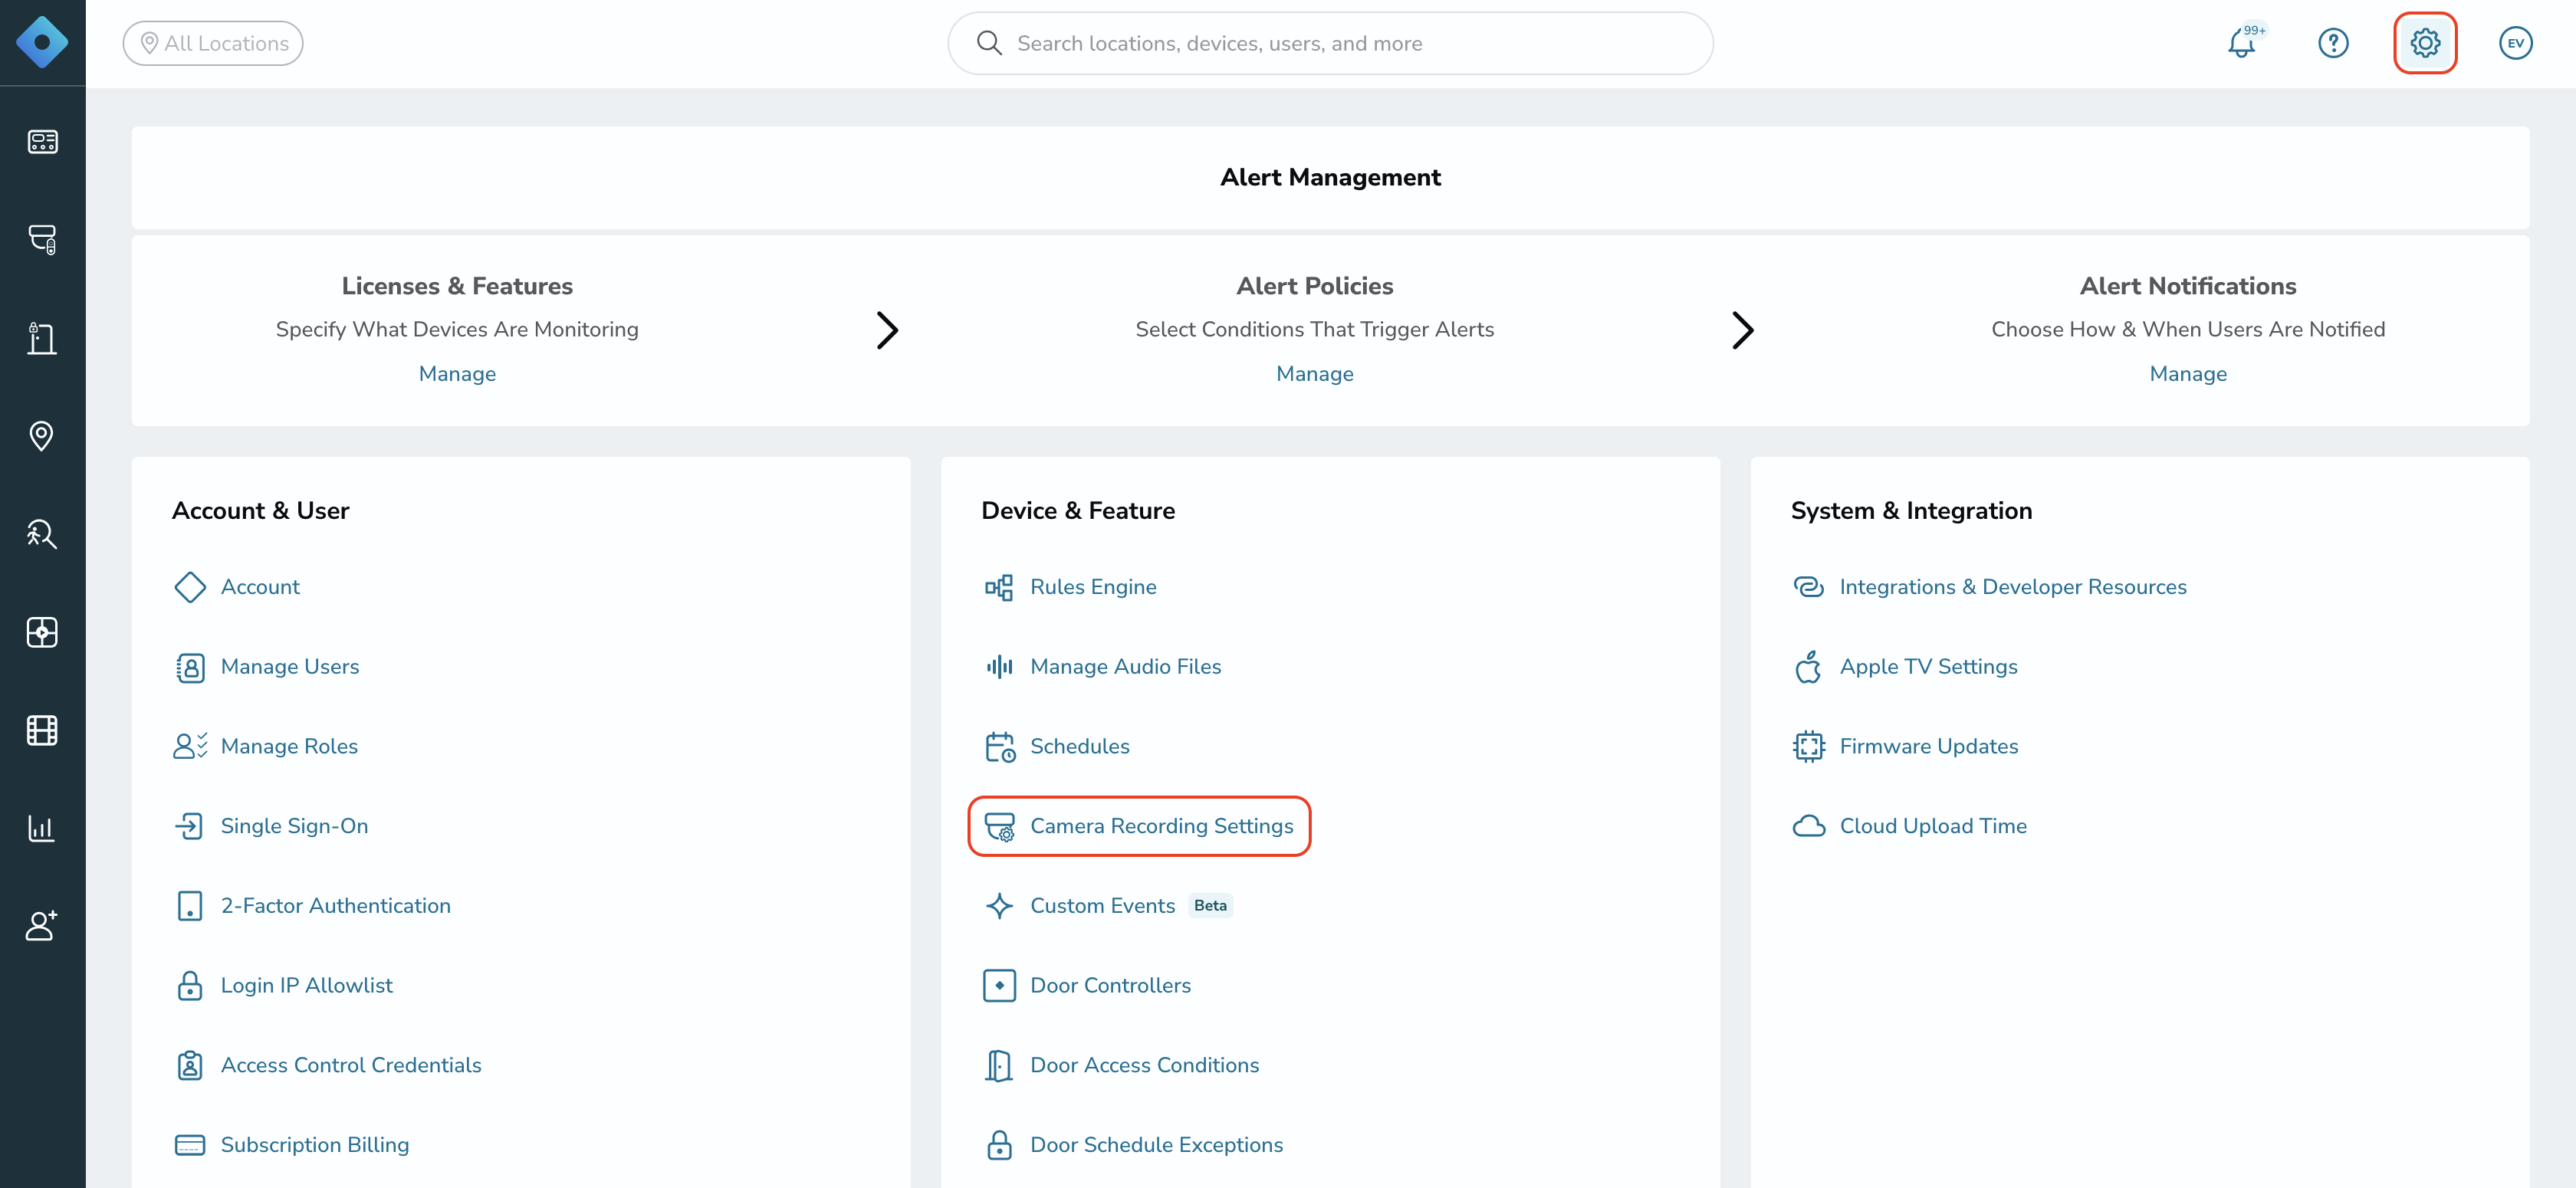Click the chevron after Licenses & Features
This screenshot has width=2576, height=1188.
[887, 330]
